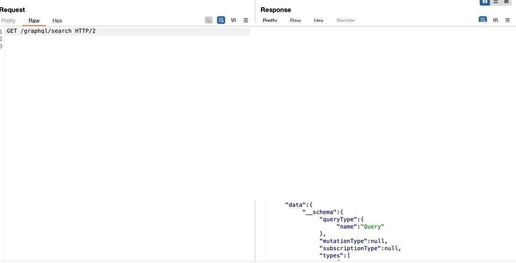Click the __schema field in the response
Viewport: 516px width, 263px height.
(318, 212)
